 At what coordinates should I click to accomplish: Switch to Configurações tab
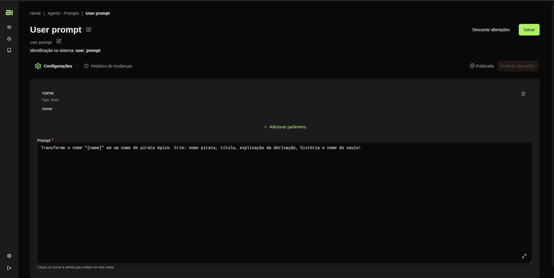point(54,66)
